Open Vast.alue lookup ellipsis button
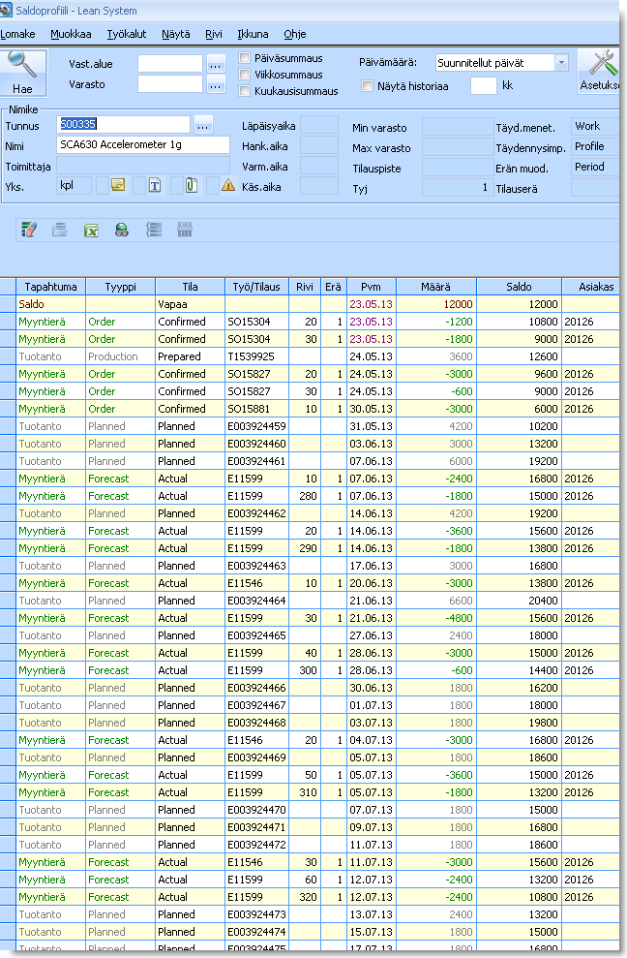 pos(216,64)
